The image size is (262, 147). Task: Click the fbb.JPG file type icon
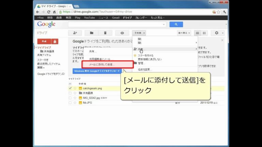81,103
